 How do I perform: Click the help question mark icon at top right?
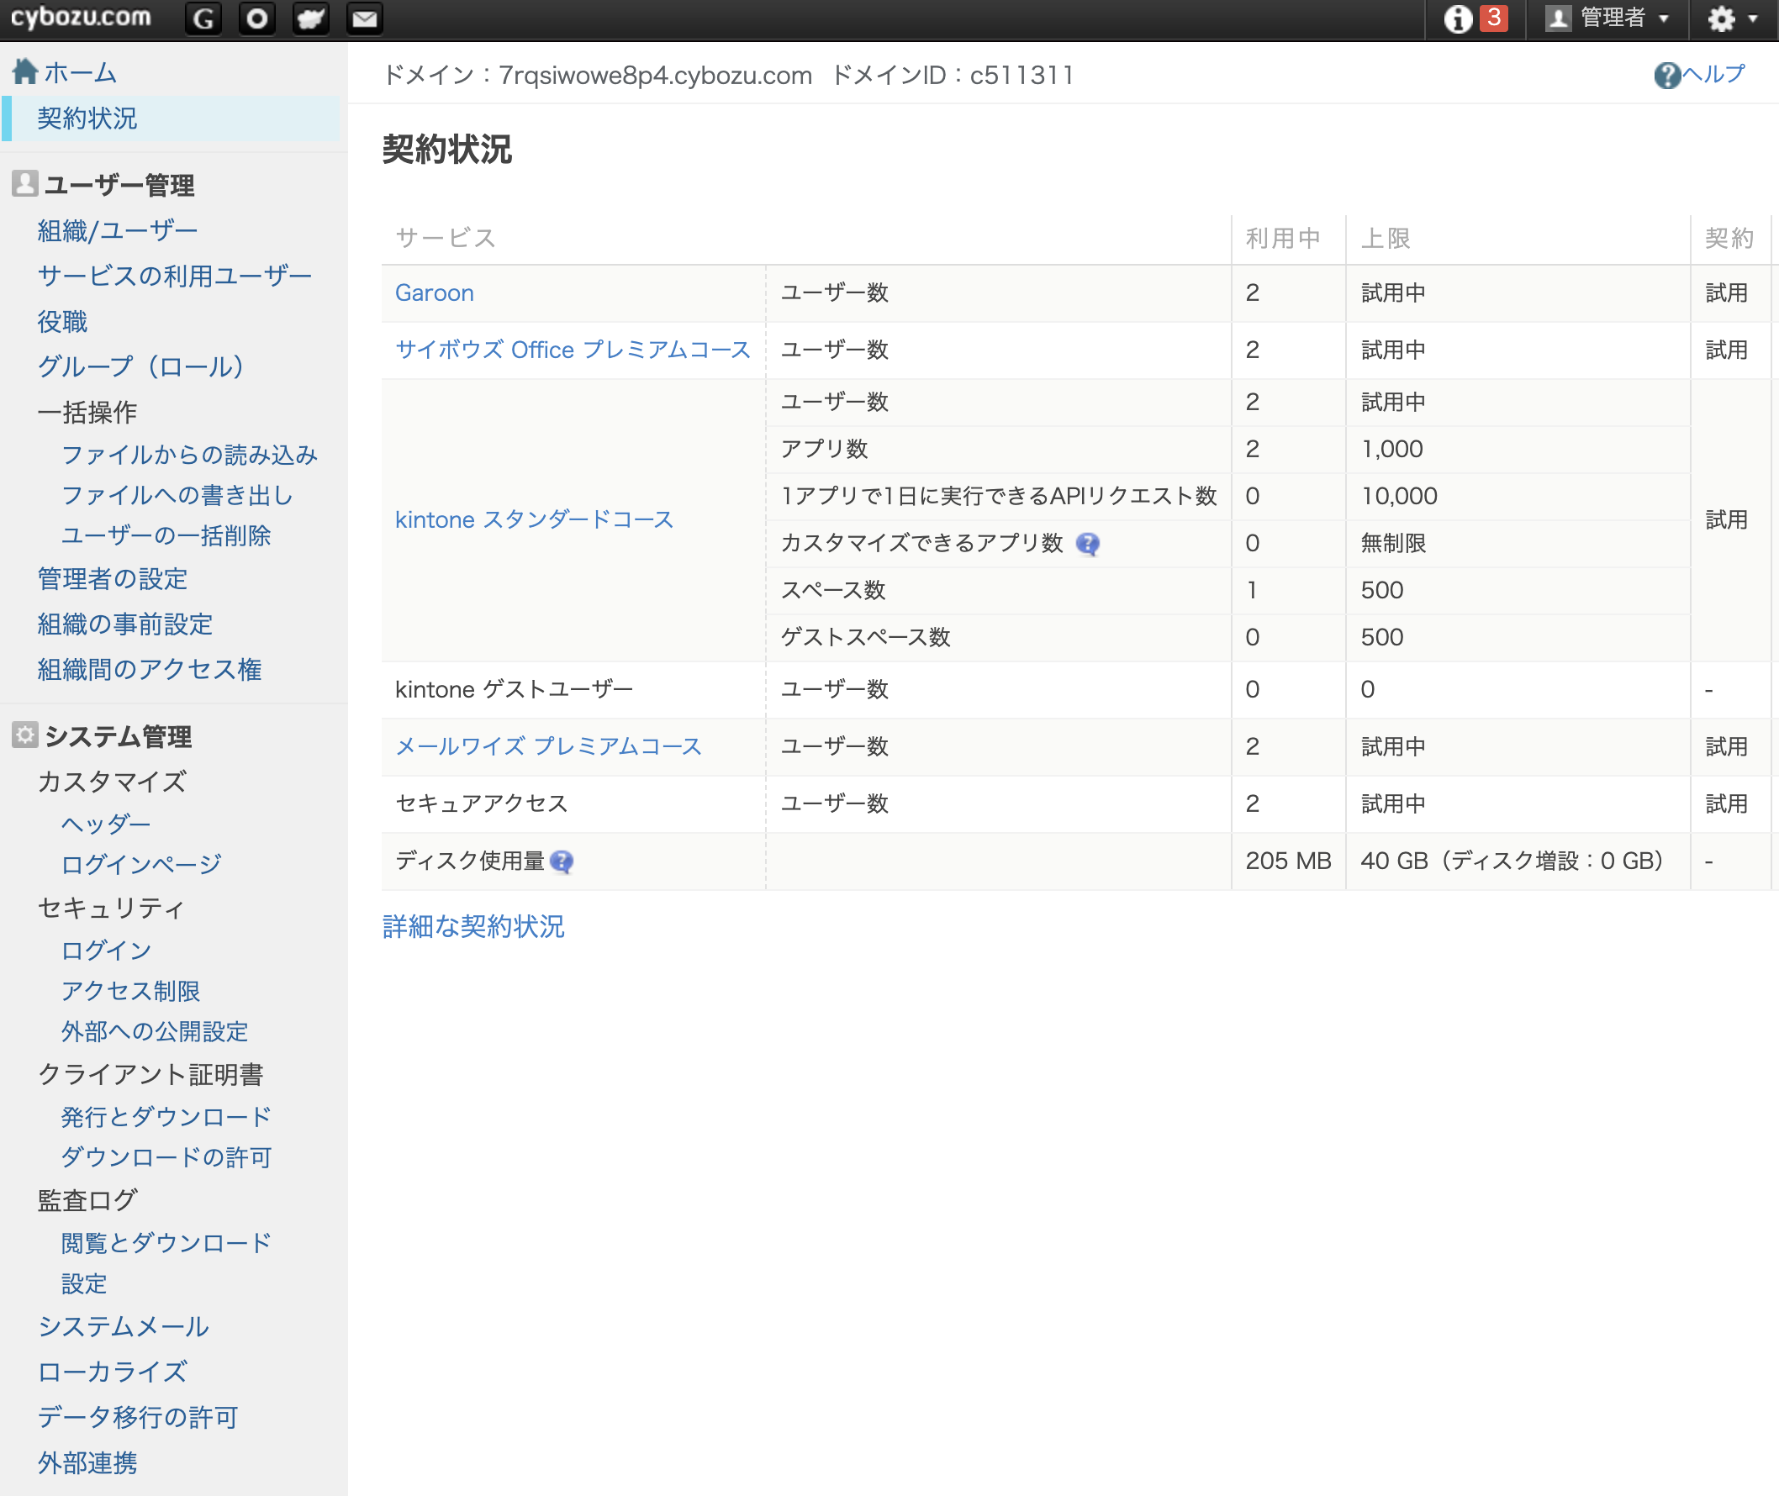pyautogui.click(x=1666, y=75)
